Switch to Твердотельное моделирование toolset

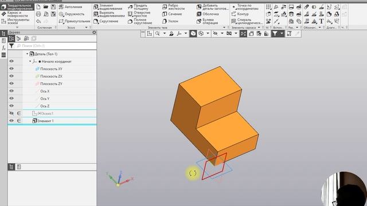(17, 7)
